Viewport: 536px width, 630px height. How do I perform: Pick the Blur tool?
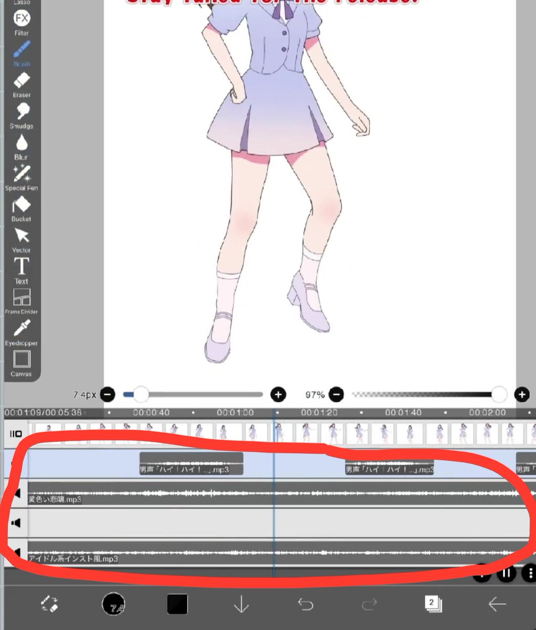coord(22,147)
